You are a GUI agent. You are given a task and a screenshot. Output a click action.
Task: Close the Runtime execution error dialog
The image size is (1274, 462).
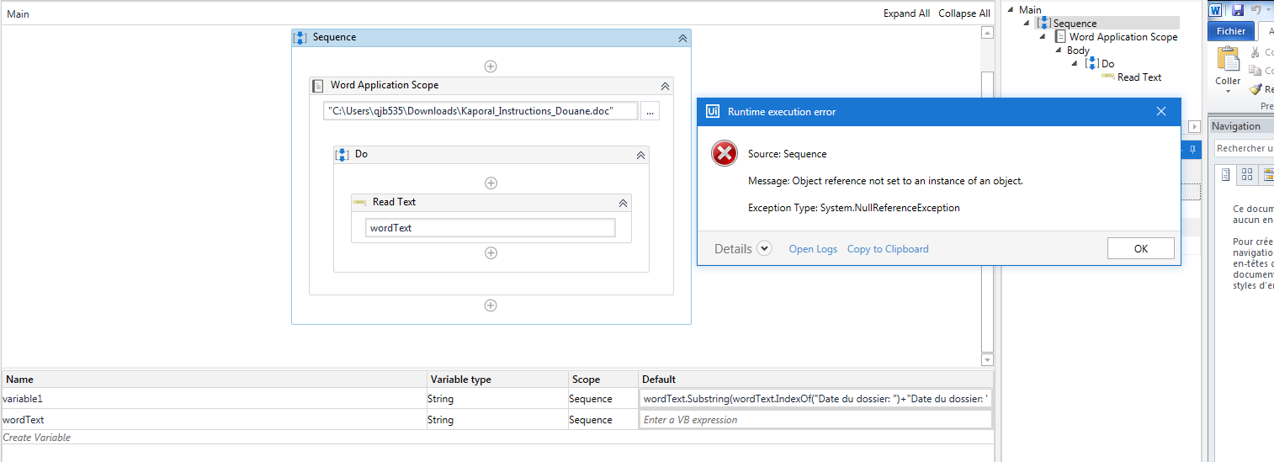click(x=1161, y=112)
